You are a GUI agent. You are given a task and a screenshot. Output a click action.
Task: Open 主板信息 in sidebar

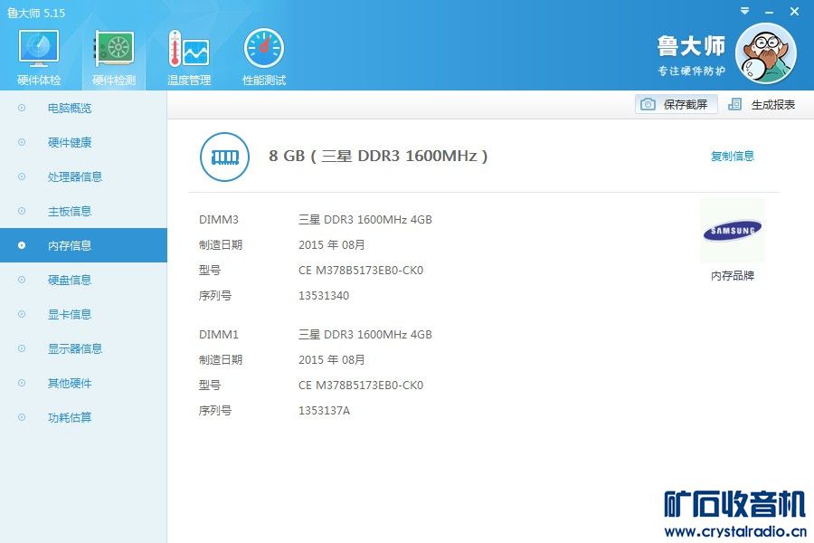click(83, 211)
